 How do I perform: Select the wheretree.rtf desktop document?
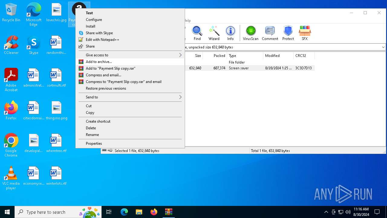tap(56, 143)
